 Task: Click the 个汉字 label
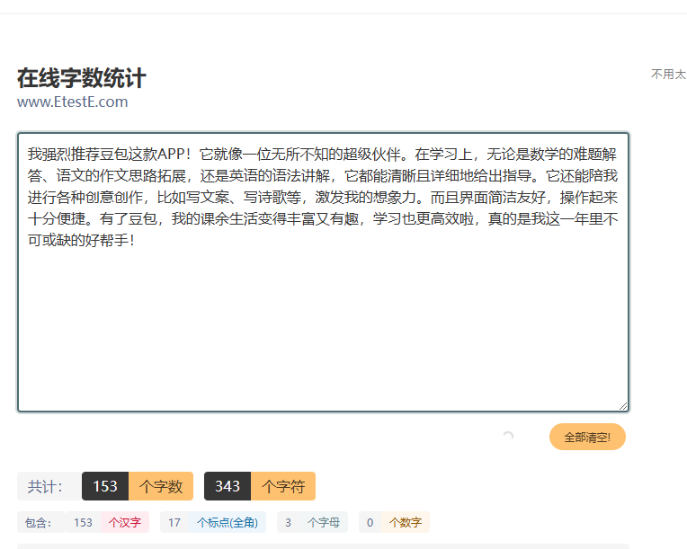pos(125,522)
